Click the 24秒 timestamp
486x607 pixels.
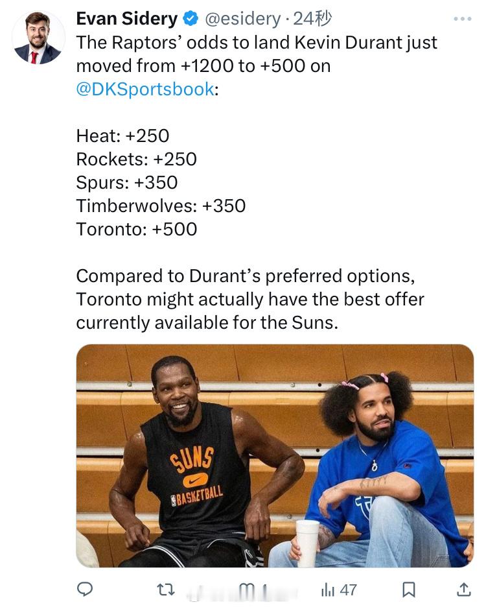[x=312, y=19]
